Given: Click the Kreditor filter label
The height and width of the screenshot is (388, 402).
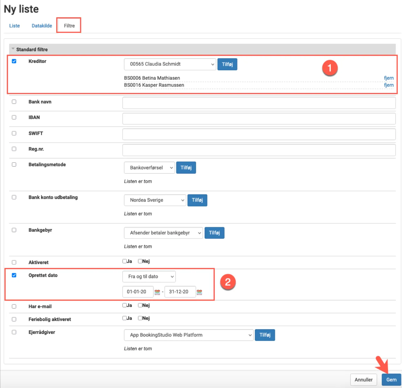Looking at the screenshot, I should 37,61.
